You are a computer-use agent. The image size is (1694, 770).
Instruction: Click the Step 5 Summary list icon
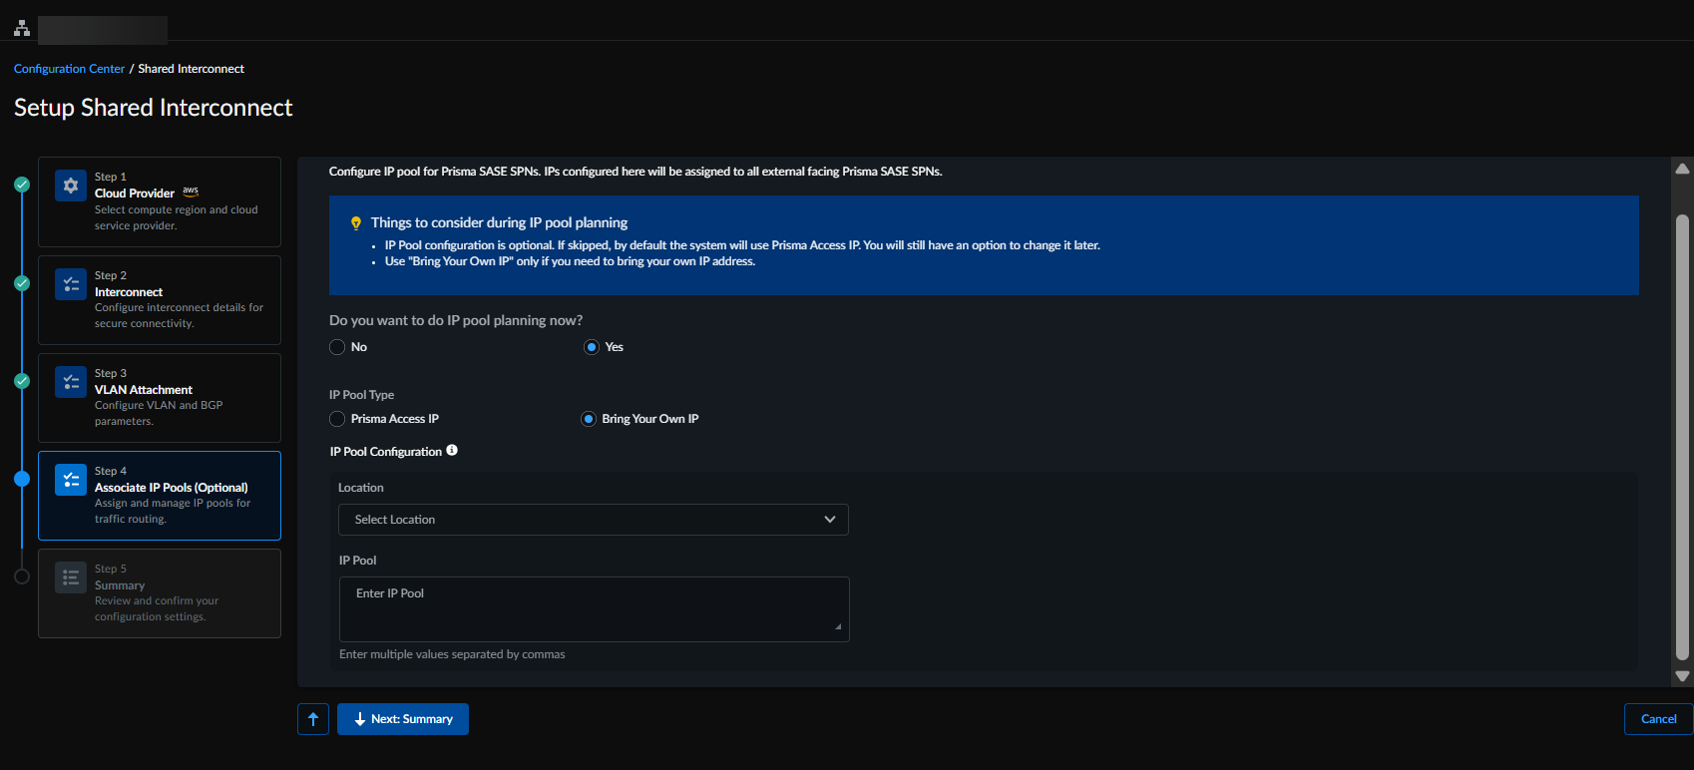pos(71,577)
